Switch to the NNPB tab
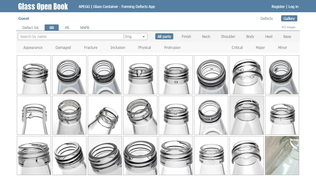 click(84, 28)
